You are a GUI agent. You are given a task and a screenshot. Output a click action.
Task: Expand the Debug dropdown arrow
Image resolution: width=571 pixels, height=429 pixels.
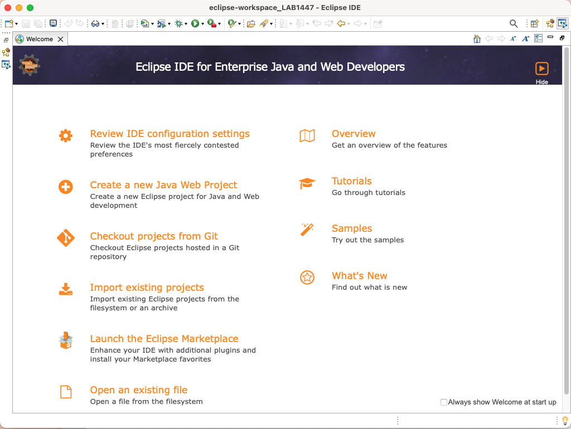[x=186, y=24]
